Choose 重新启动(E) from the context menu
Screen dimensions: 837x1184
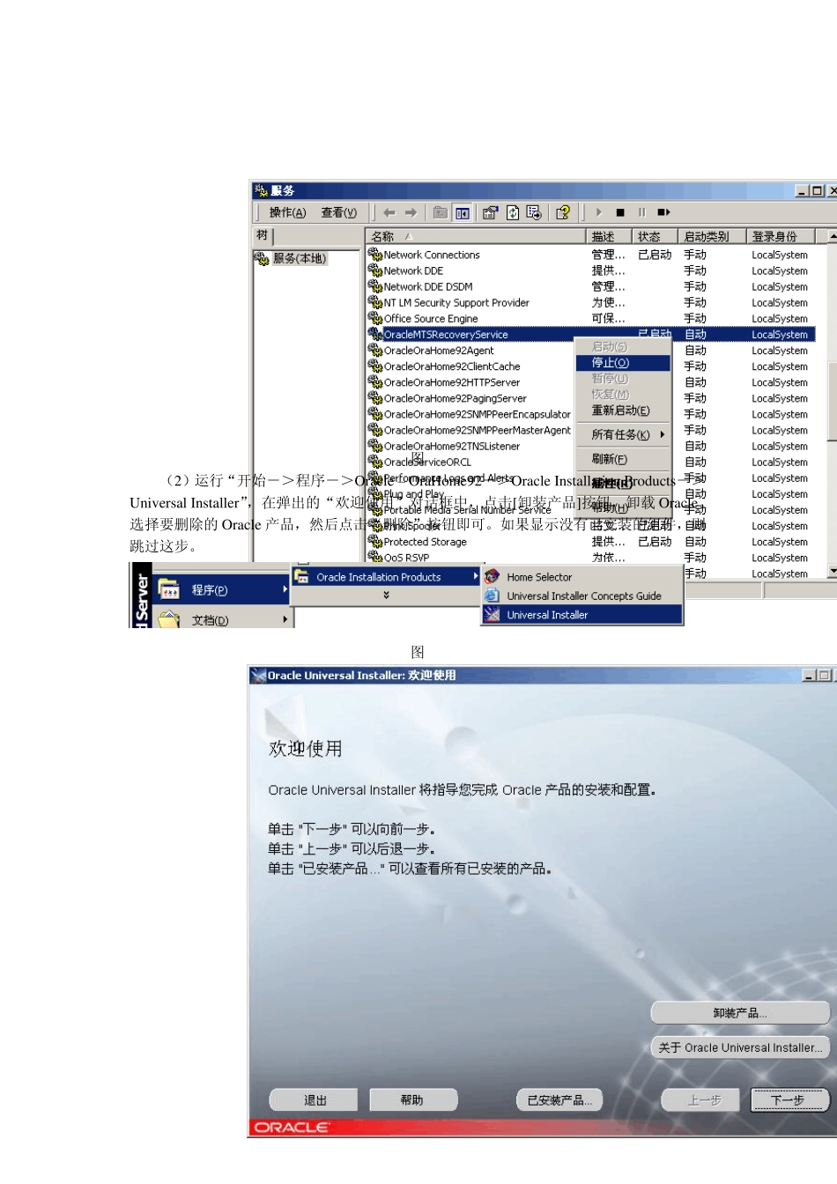(x=623, y=411)
